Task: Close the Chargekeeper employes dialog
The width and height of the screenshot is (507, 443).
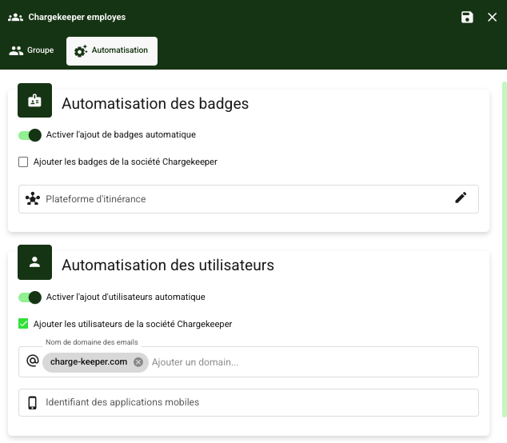Action: tap(493, 18)
